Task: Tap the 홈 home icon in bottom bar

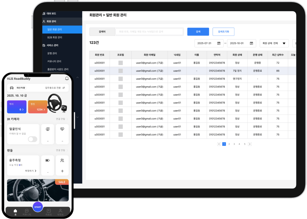Action: pyautogui.click(x=15, y=212)
